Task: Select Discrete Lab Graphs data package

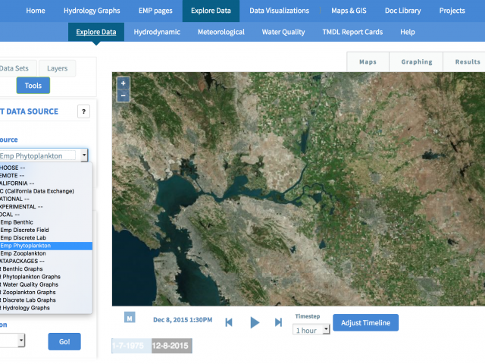Action: 46,300
